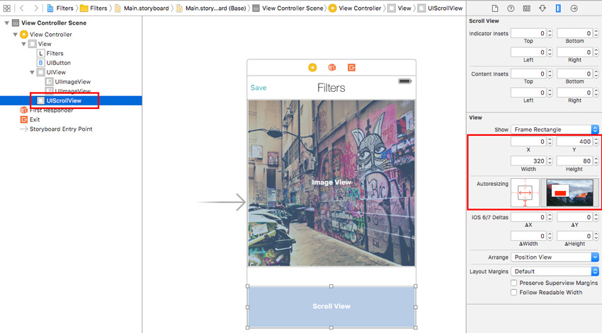602x333 pixels.
Task: Go back in editor history
Action: tap(22, 8)
